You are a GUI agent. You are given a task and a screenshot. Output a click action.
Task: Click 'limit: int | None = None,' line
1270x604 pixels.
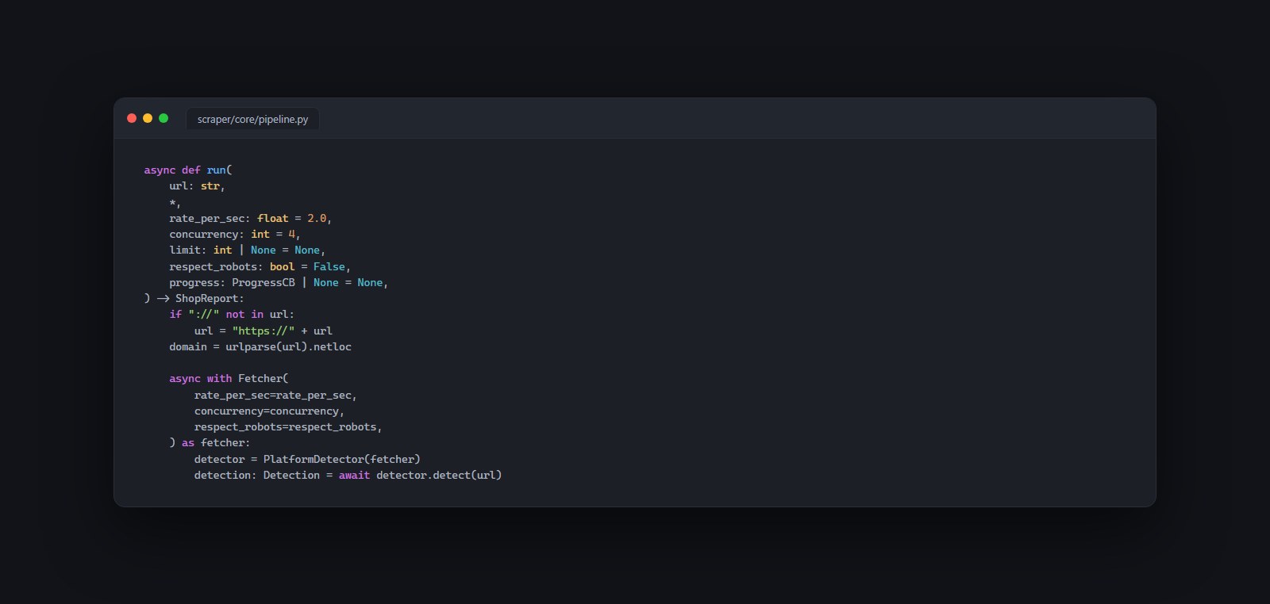click(247, 250)
